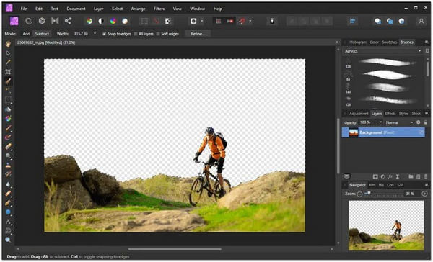Click the Refine... button
The height and width of the screenshot is (262, 433).
click(x=198, y=34)
